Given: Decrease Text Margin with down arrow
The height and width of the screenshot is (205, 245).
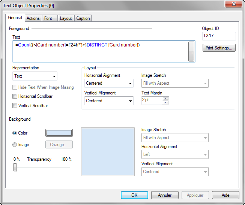Looking at the screenshot, I should pyautogui.click(x=166, y=102).
